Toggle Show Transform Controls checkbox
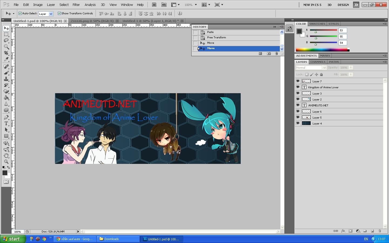This screenshot has height=243, width=389. coord(59,13)
